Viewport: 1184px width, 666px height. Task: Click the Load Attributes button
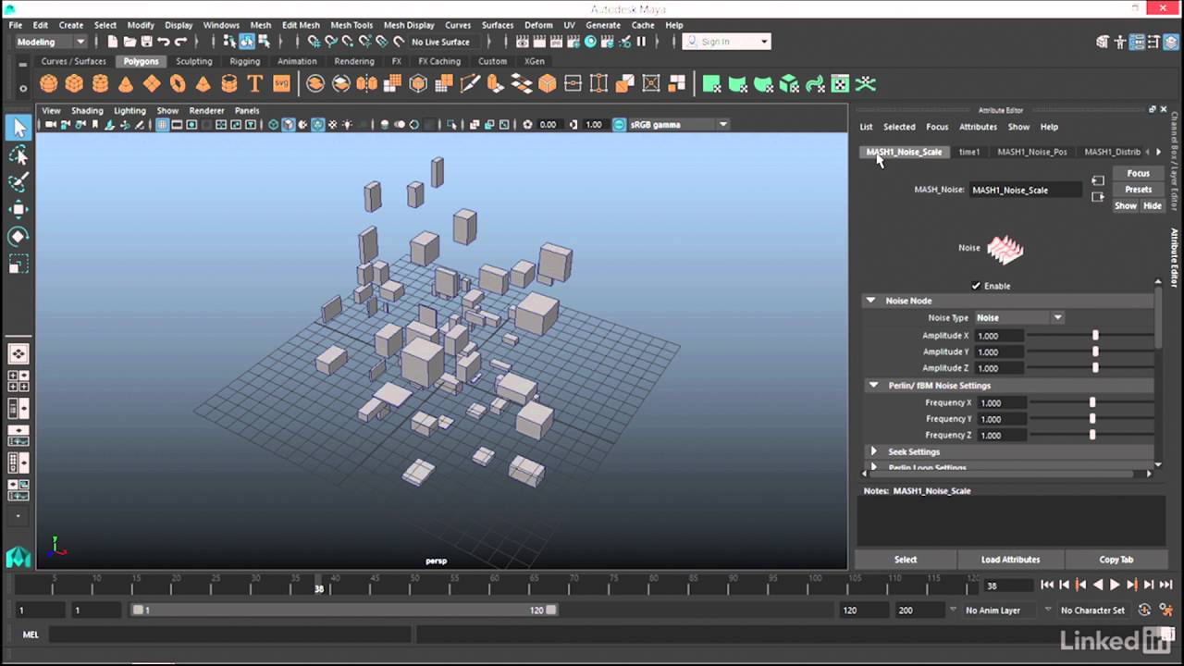point(1010,560)
